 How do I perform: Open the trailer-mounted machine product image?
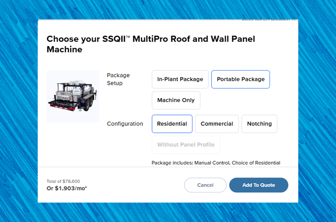[x=73, y=96]
